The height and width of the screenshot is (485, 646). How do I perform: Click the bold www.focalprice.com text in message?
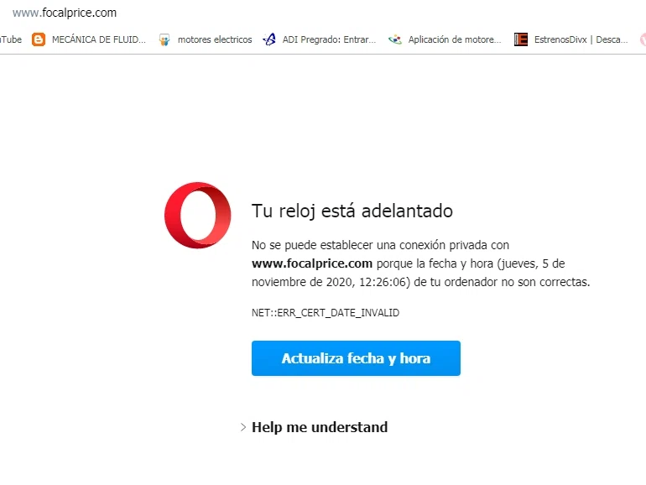pyautogui.click(x=312, y=263)
